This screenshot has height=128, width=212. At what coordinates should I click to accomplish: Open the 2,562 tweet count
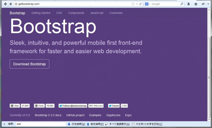(124, 106)
